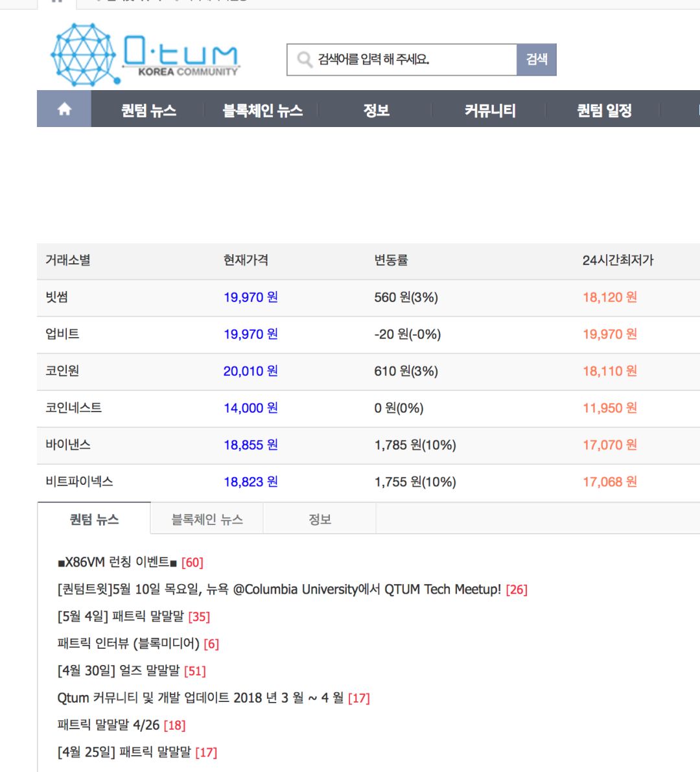Open the 패트릭 말말말 4/26 post
Viewport: 700px width, 772px height.
coord(108,724)
